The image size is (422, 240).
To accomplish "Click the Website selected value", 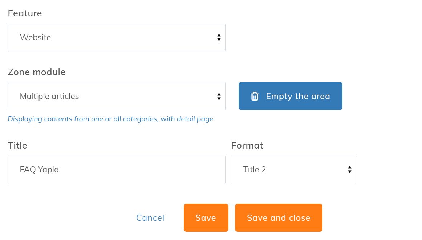I will coord(35,37).
